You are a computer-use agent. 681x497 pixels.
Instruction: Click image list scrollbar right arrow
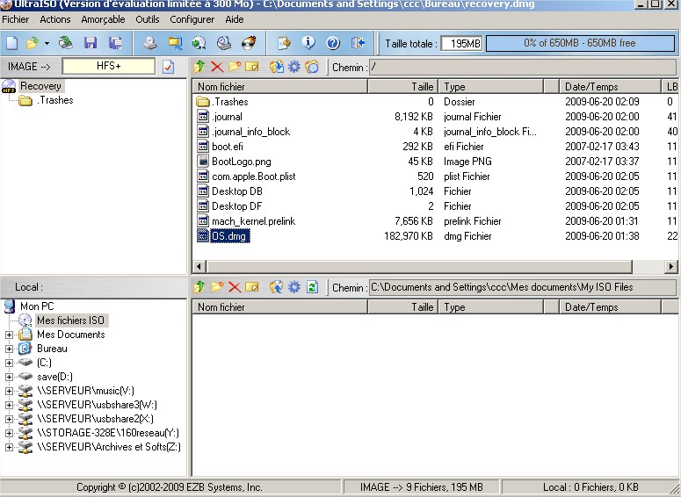point(671,267)
